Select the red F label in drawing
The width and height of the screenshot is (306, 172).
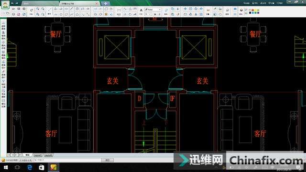click(x=172, y=98)
